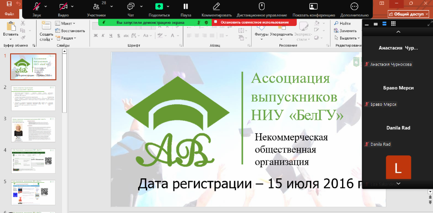Open Выделить select dropdown
The width and height of the screenshot is (433, 213).
tap(346, 38)
